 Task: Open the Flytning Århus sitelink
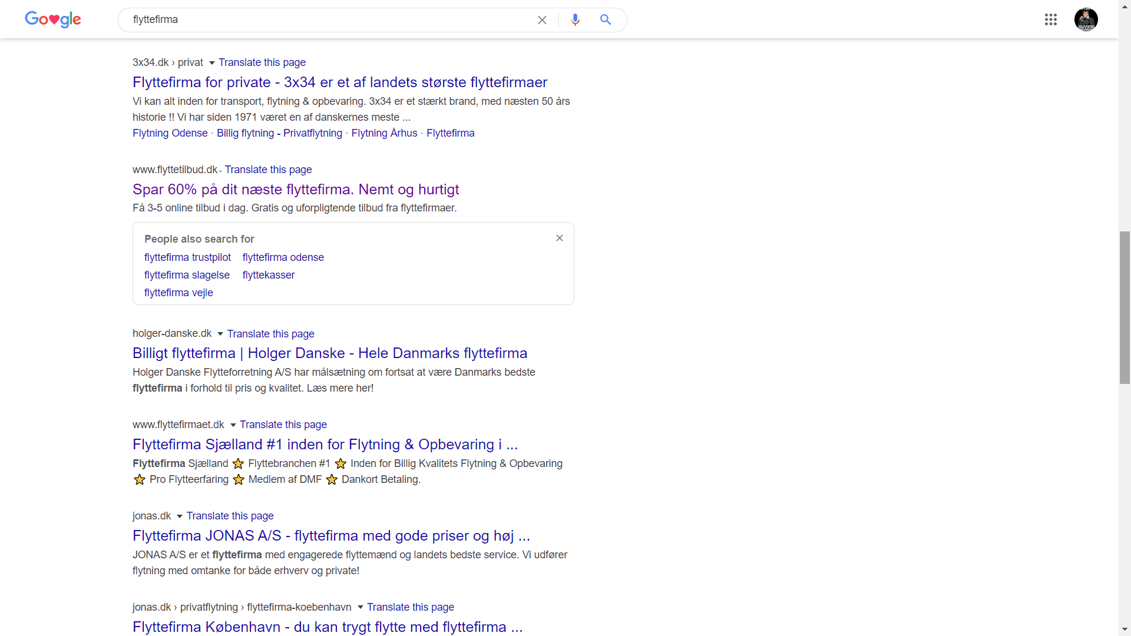(384, 133)
